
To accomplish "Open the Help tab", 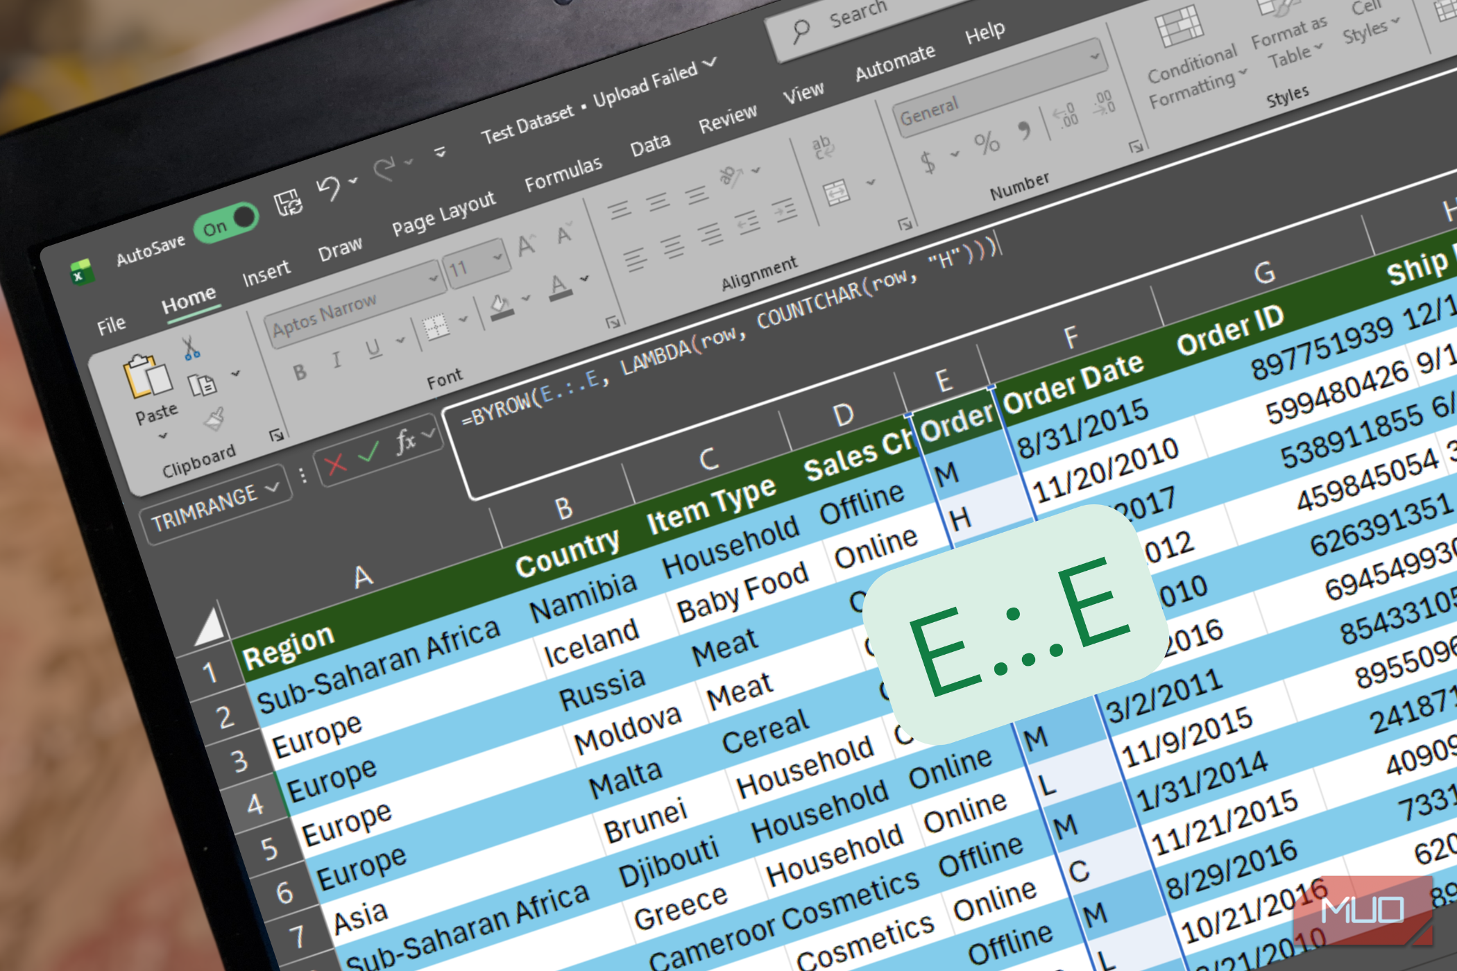I will (985, 33).
